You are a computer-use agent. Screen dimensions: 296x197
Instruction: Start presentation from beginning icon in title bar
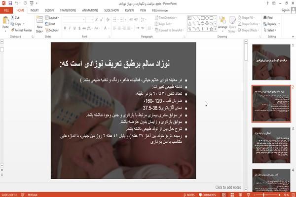point(32,3)
